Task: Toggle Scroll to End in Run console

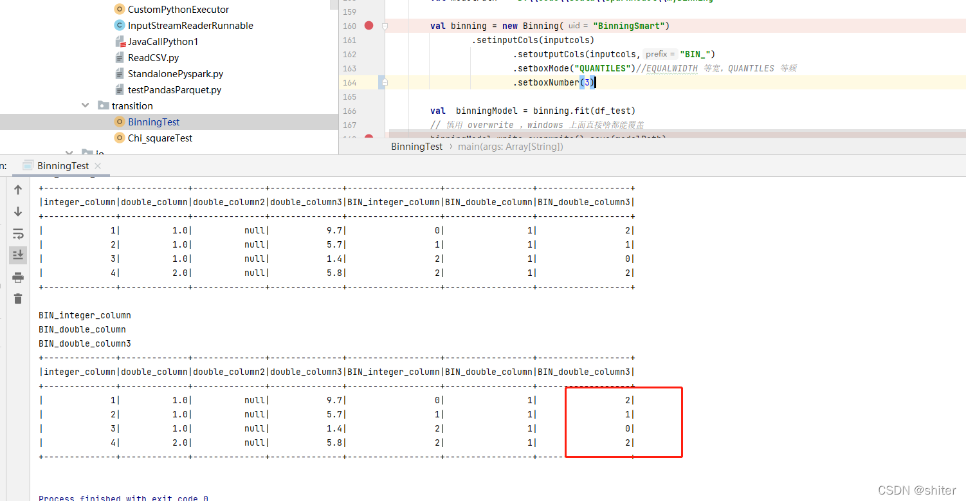Action: coord(18,255)
